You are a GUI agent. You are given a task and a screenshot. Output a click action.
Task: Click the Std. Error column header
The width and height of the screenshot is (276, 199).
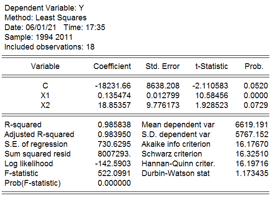point(162,66)
